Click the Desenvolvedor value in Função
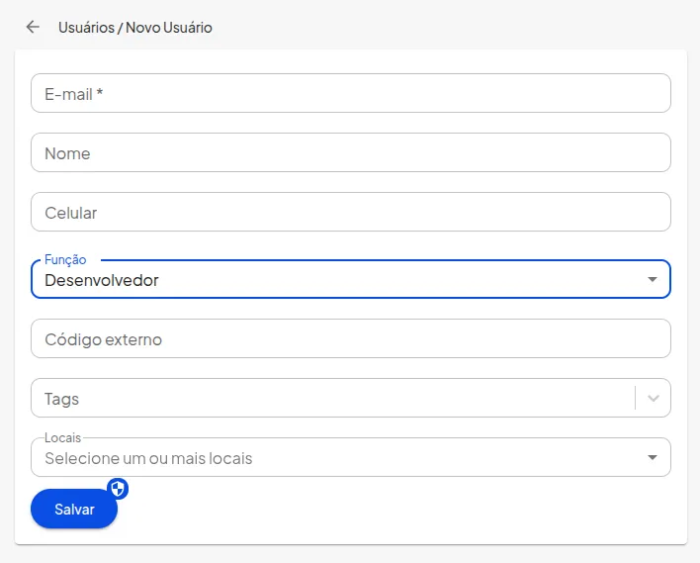 (x=102, y=280)
